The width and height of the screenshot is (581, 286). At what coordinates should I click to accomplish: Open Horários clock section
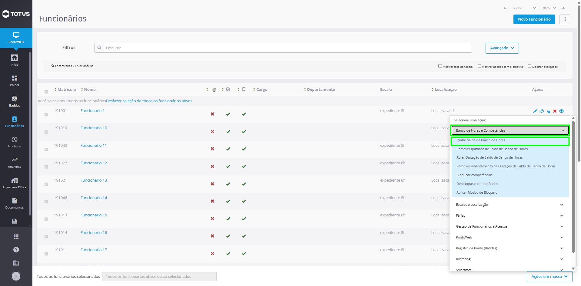pyautogui.click(x=15, y=142)
